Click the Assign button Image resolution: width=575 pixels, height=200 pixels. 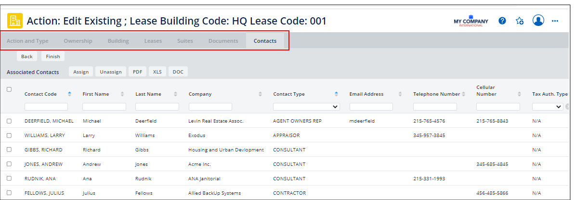coord(81,72)
